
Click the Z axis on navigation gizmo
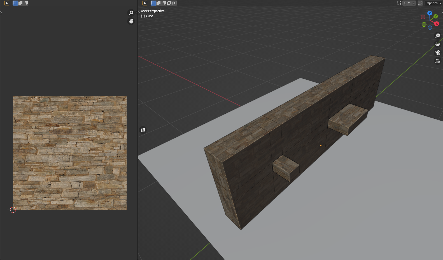[x=430, y=13]
